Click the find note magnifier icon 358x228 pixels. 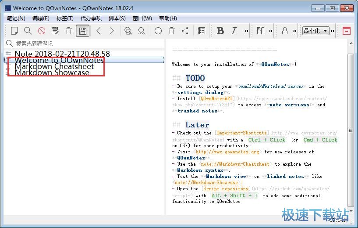click(x=28, y=31)
